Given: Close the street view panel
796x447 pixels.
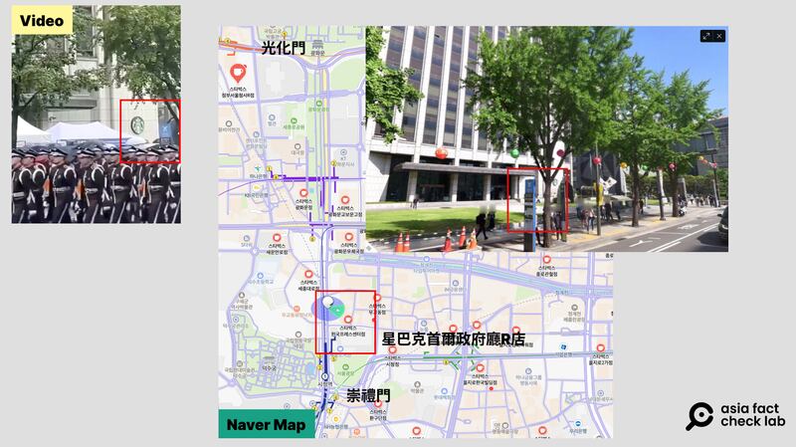Looking at the screenshot, I should tap(718, 36).
